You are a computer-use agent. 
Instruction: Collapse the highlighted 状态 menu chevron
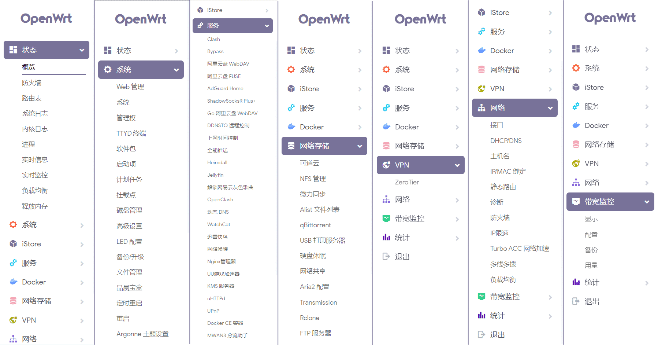pos(82,50)
